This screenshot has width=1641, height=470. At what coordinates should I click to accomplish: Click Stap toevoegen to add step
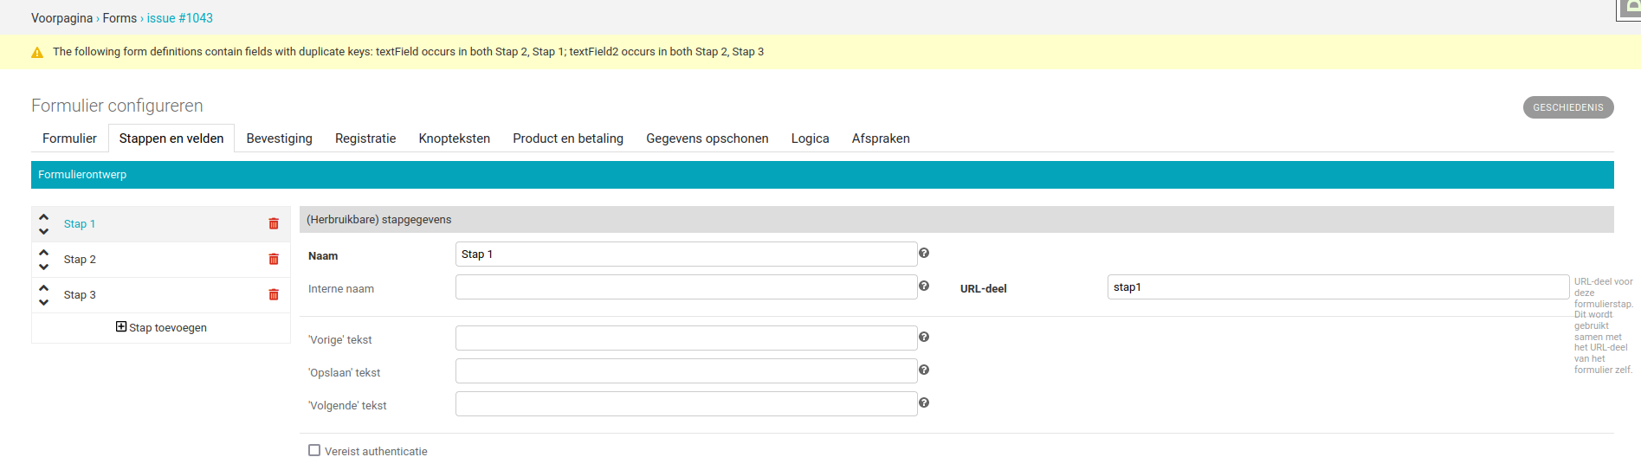tap(161, 327)
